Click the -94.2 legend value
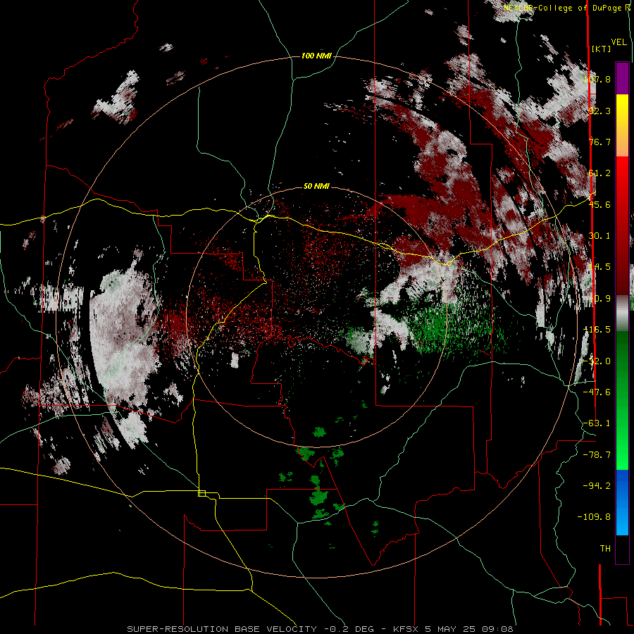This screenshot has width=634, height=634. (597, 485)
